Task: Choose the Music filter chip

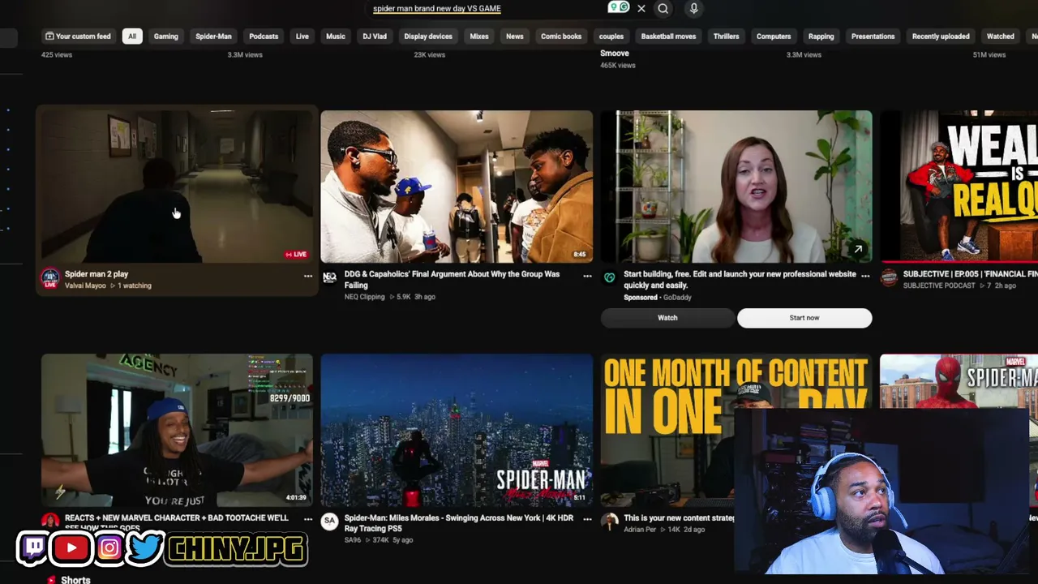Action: click(x=336, y=36)
